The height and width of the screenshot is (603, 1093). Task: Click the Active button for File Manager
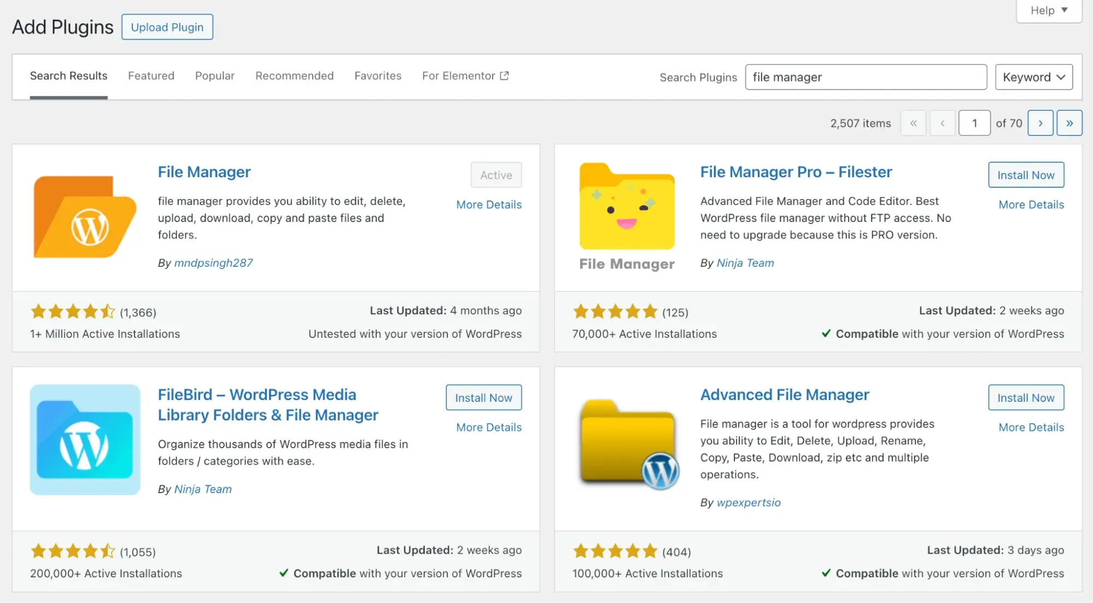[x=496, y=175]
